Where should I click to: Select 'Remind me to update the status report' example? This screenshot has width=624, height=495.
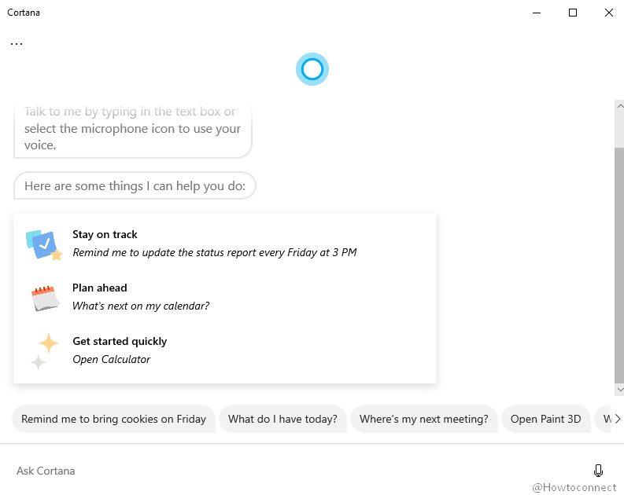point(215,252)
